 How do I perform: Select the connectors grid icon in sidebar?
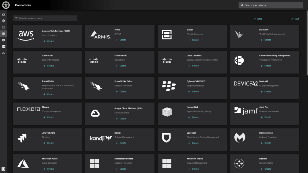pos(4,34)
